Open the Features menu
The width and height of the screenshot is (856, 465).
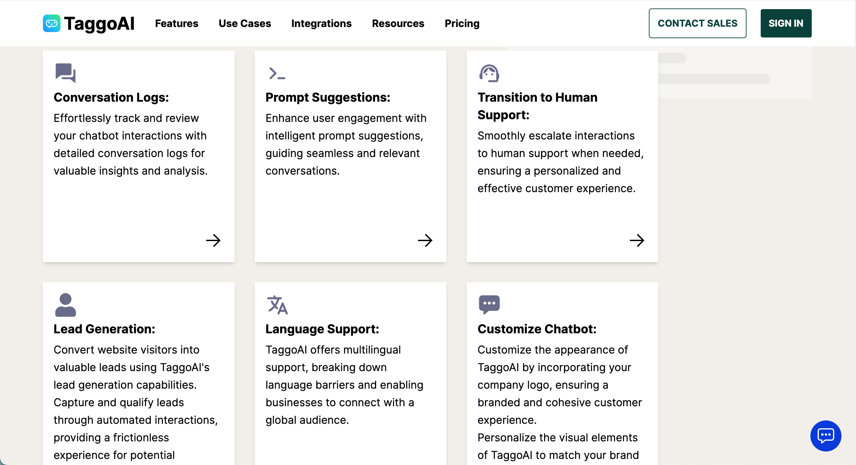[176, 23]
